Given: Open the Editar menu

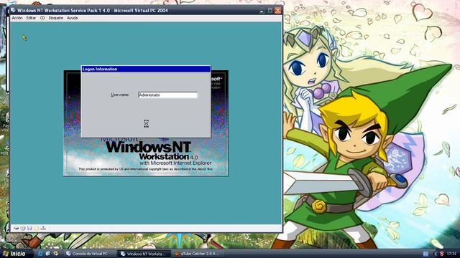Looking at the screenshot, I should tap(31, 18).
